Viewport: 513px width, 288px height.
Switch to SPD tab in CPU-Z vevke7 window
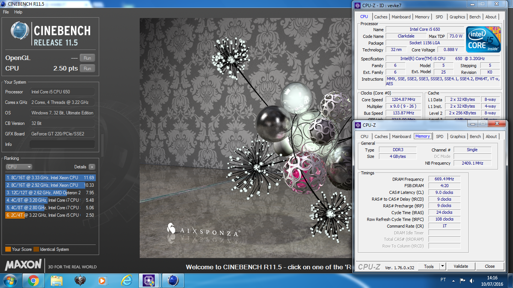coord(439,17)
